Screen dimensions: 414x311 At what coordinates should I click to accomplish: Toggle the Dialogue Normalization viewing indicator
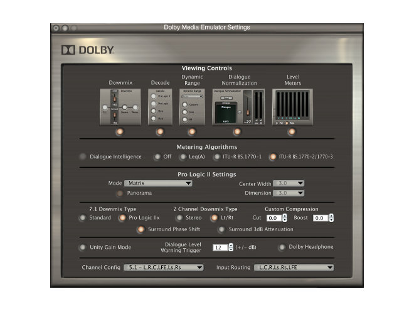(237, 131)
